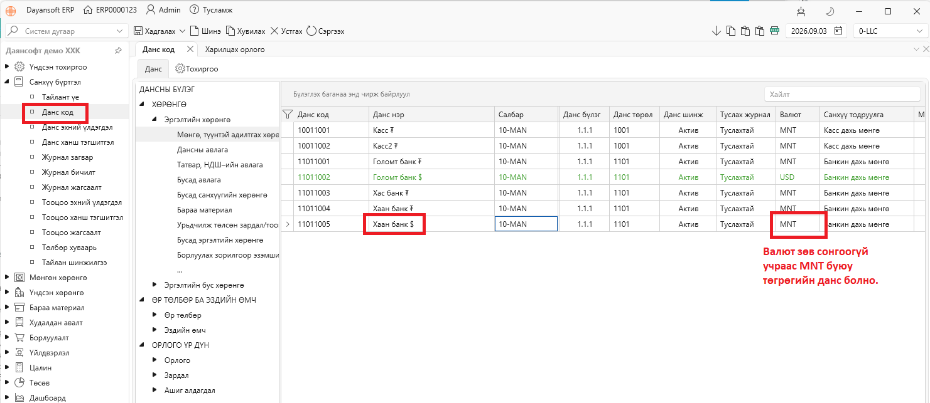Click the Хас банк ₮ cell
The image size is (930, 403).
(x=431, y=192)
